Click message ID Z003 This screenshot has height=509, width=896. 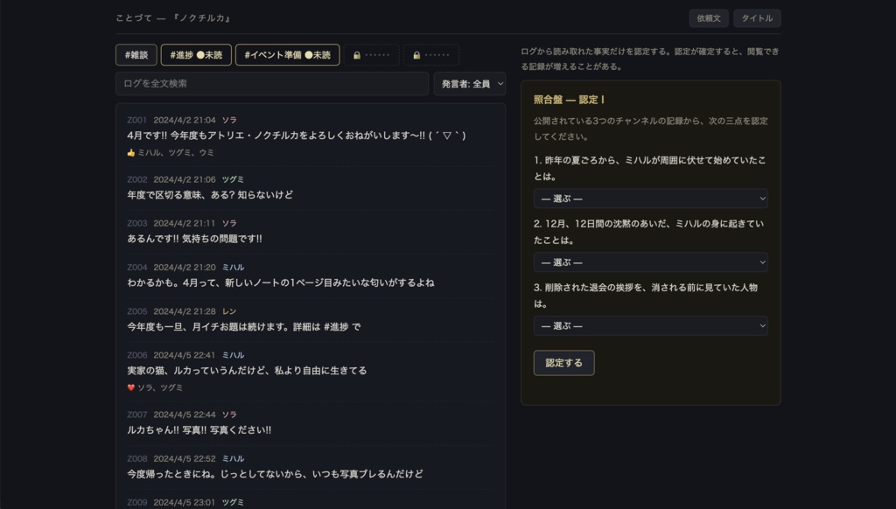pyautogui.click(x=137, y=223)
